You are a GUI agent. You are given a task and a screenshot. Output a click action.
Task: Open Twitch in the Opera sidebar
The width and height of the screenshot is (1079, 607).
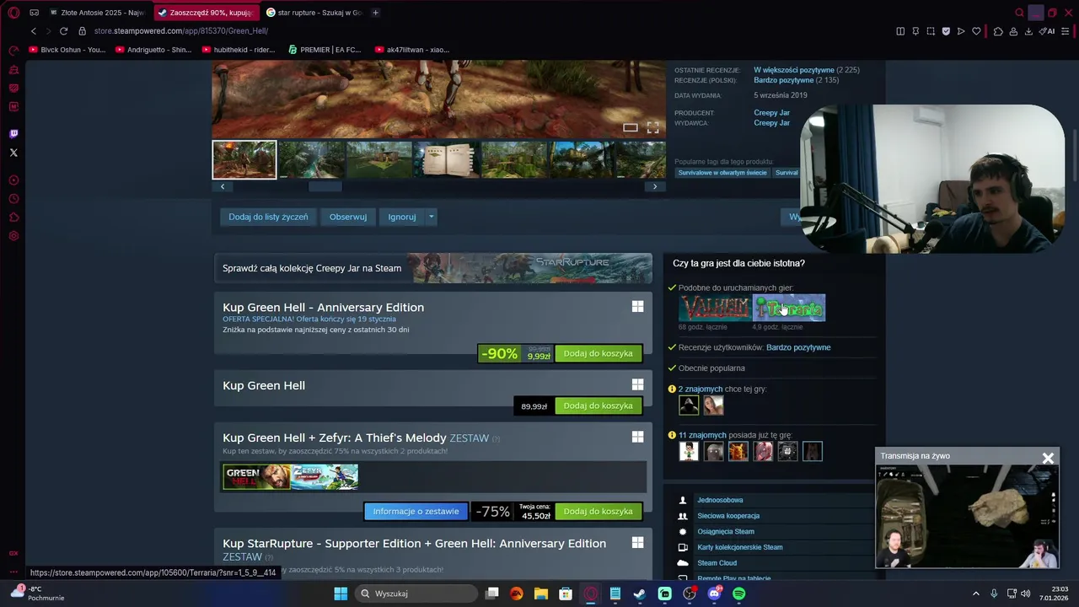[13, 134]
